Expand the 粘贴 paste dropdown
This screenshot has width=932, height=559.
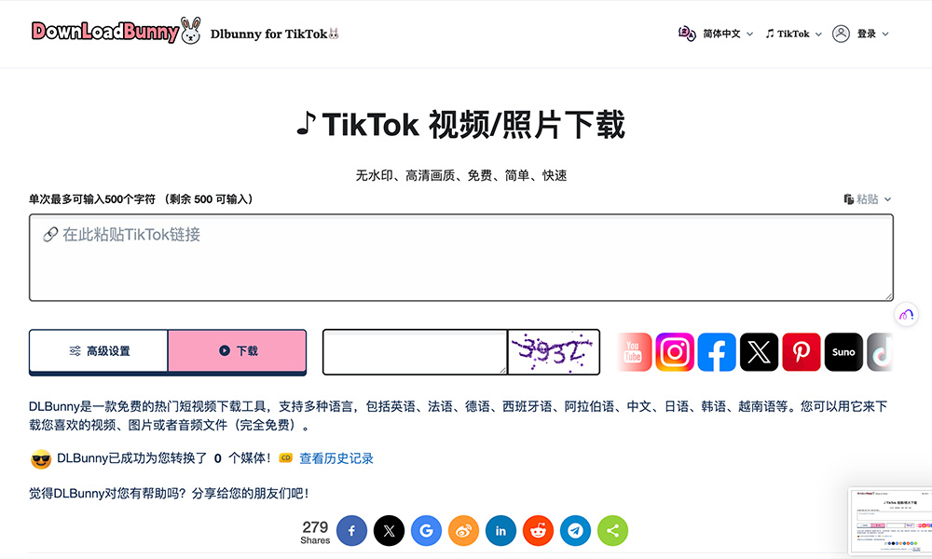point(868,199)
